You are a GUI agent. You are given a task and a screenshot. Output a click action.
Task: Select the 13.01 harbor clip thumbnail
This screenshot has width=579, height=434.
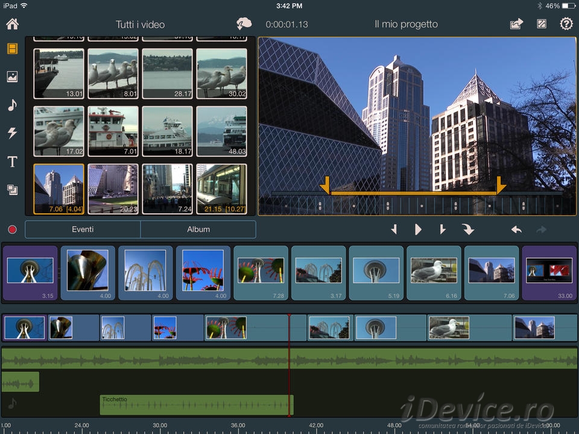pos(59,74)
